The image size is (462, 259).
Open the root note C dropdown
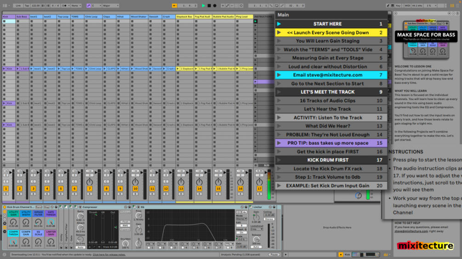(x=97, y=6)
